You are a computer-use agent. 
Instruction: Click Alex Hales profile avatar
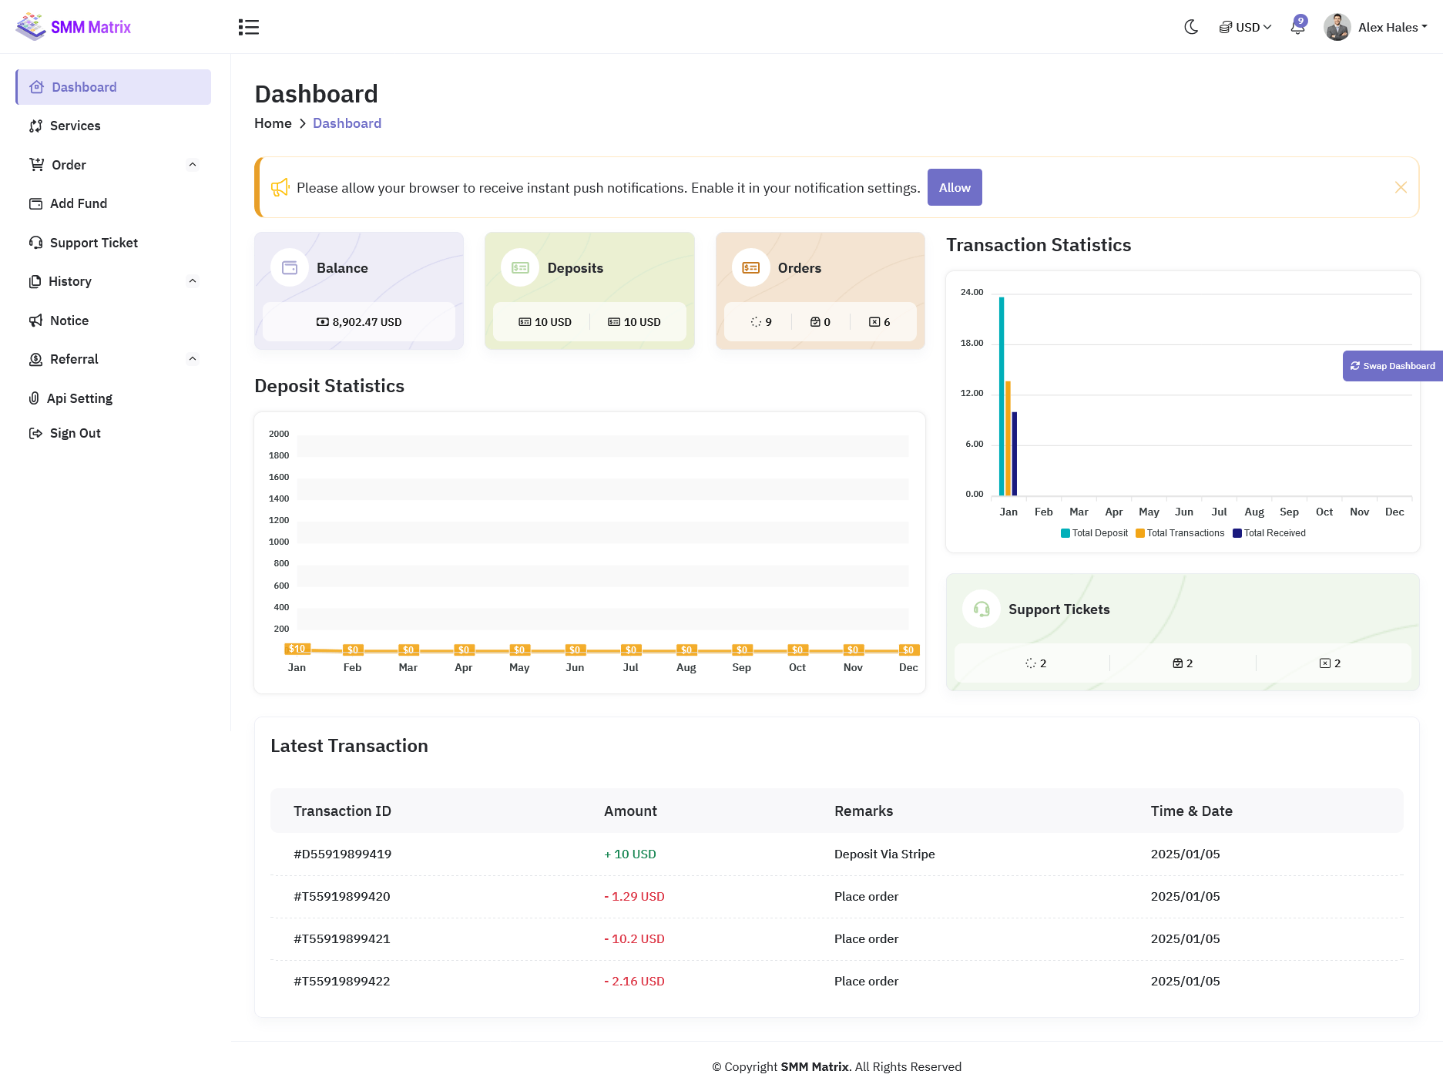click(1337, 27)
